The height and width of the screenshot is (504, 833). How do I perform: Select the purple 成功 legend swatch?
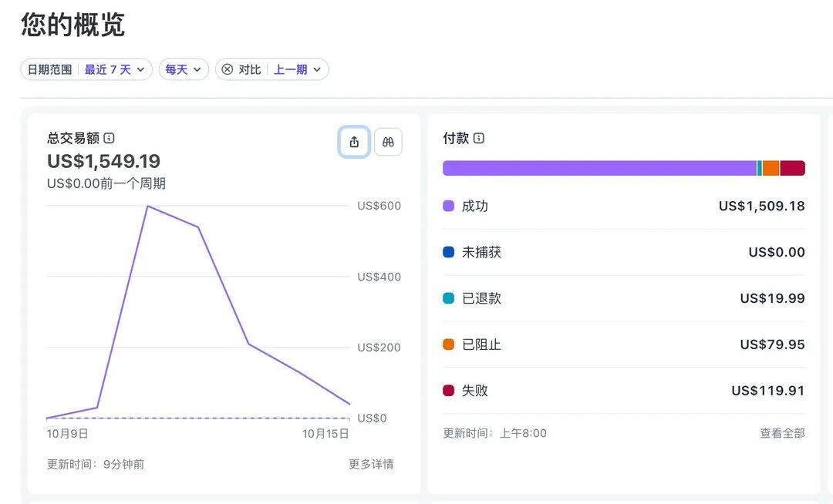tap(448, 206)
